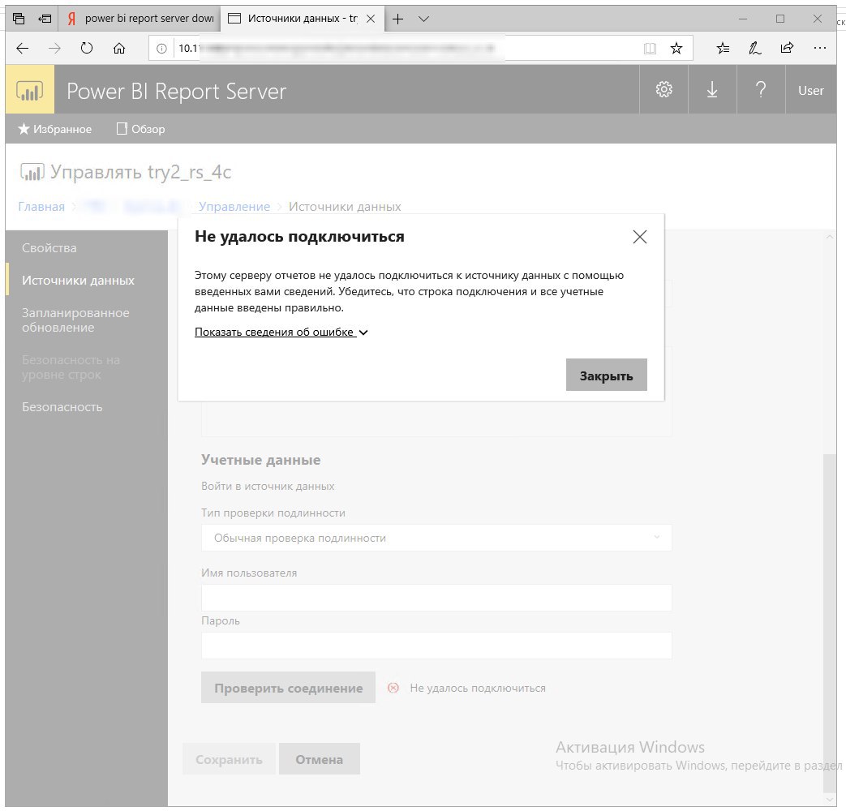Go back in the browser
This screenshot has height=811, width=846.
pos(22,49)
